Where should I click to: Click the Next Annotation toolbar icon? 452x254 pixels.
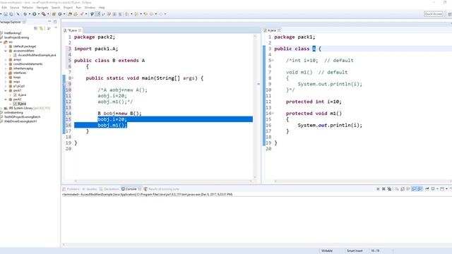[x=127, y=14]
